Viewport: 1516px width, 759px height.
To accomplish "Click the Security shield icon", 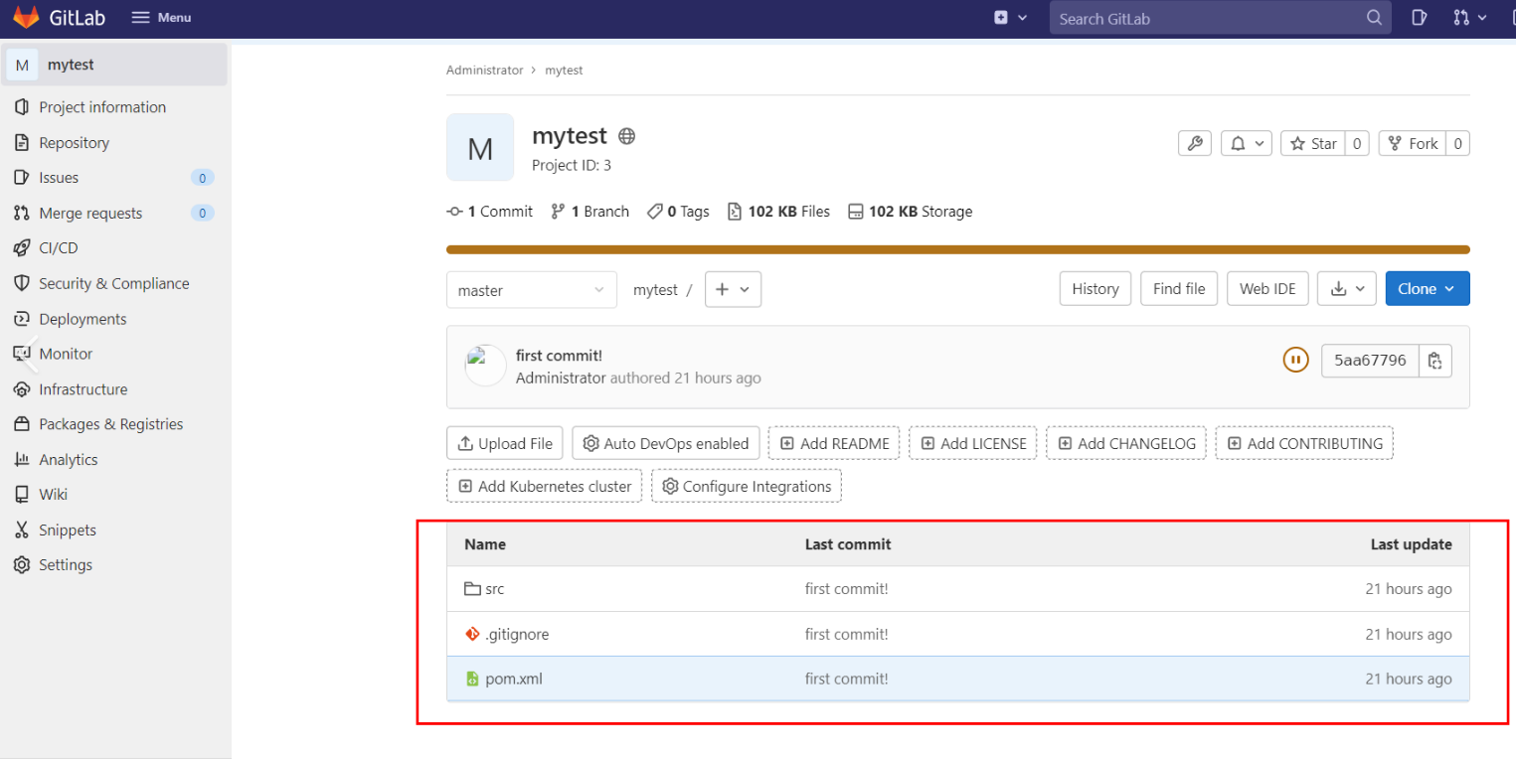I will click(x=21, y=283).
